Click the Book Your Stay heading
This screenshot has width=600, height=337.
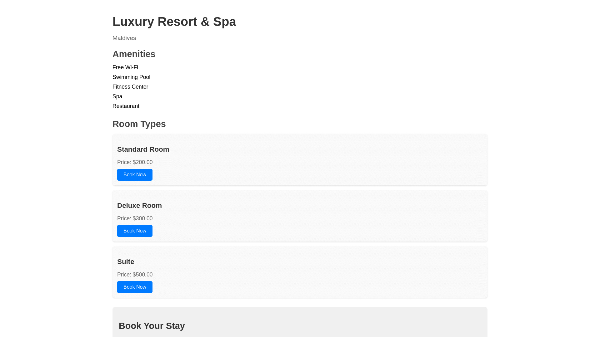(152, 326)
